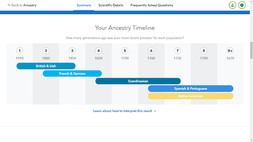This screenshot has height=142, width=253.
Task: Go back to Ancestry link
Action: pos(22,5)
